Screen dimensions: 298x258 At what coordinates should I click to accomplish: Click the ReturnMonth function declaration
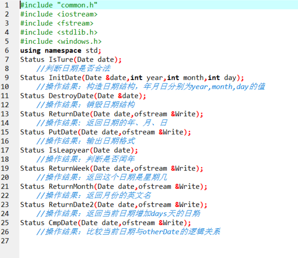coord(113,187)
